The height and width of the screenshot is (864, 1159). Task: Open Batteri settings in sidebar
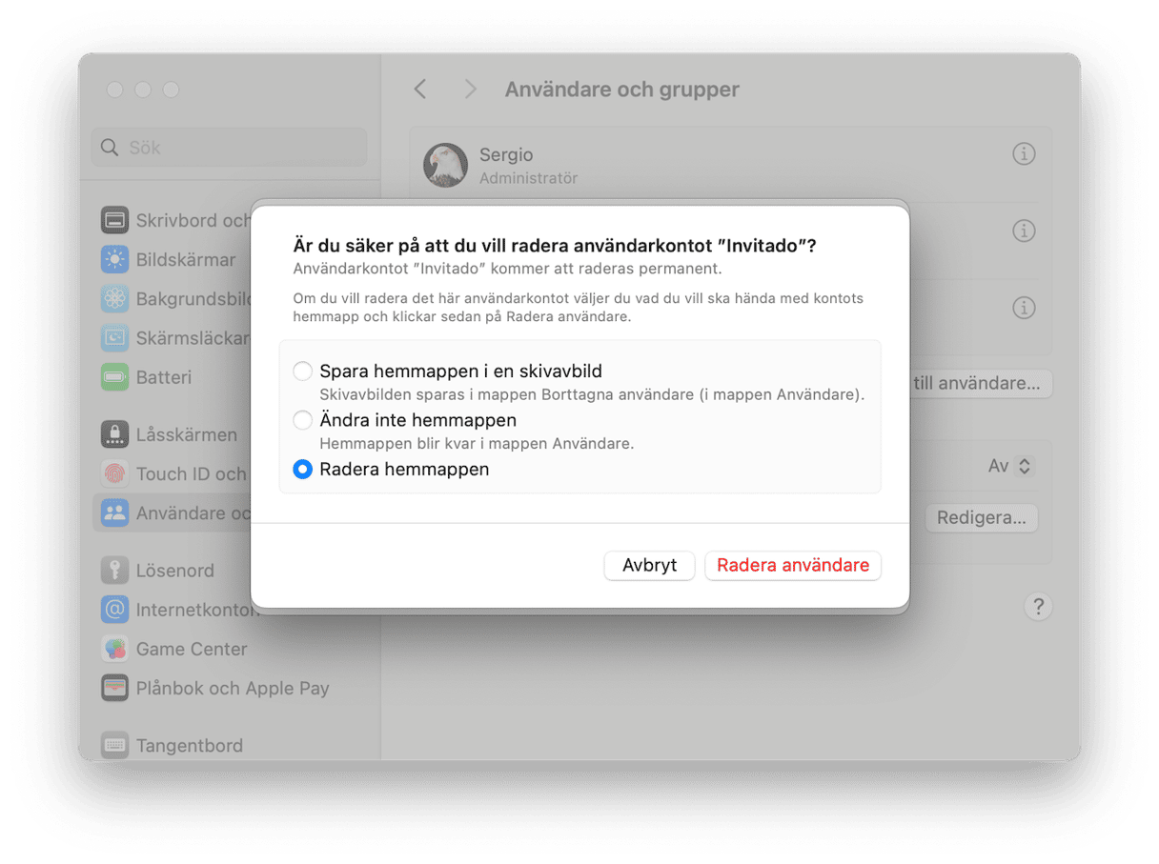[x=163, y=377]
